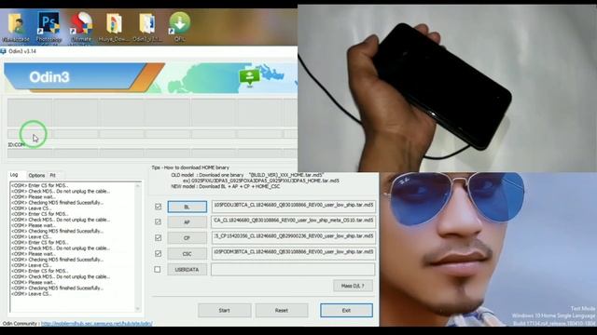
Task: Click the CP file path field
Action: coord(293,237)
